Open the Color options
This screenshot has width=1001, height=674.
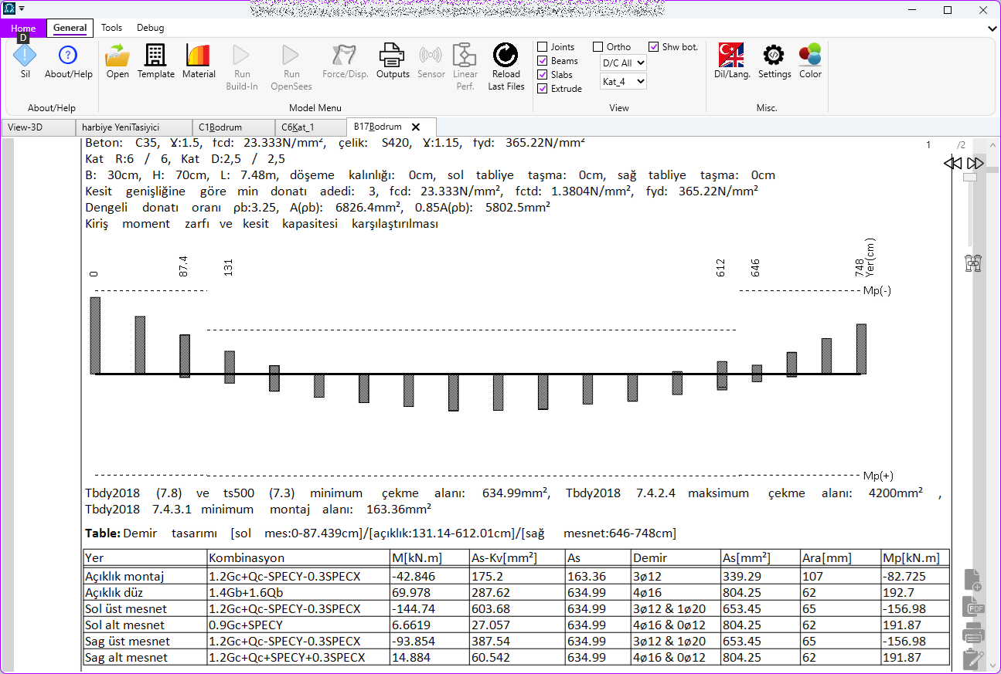pos(810,60)
